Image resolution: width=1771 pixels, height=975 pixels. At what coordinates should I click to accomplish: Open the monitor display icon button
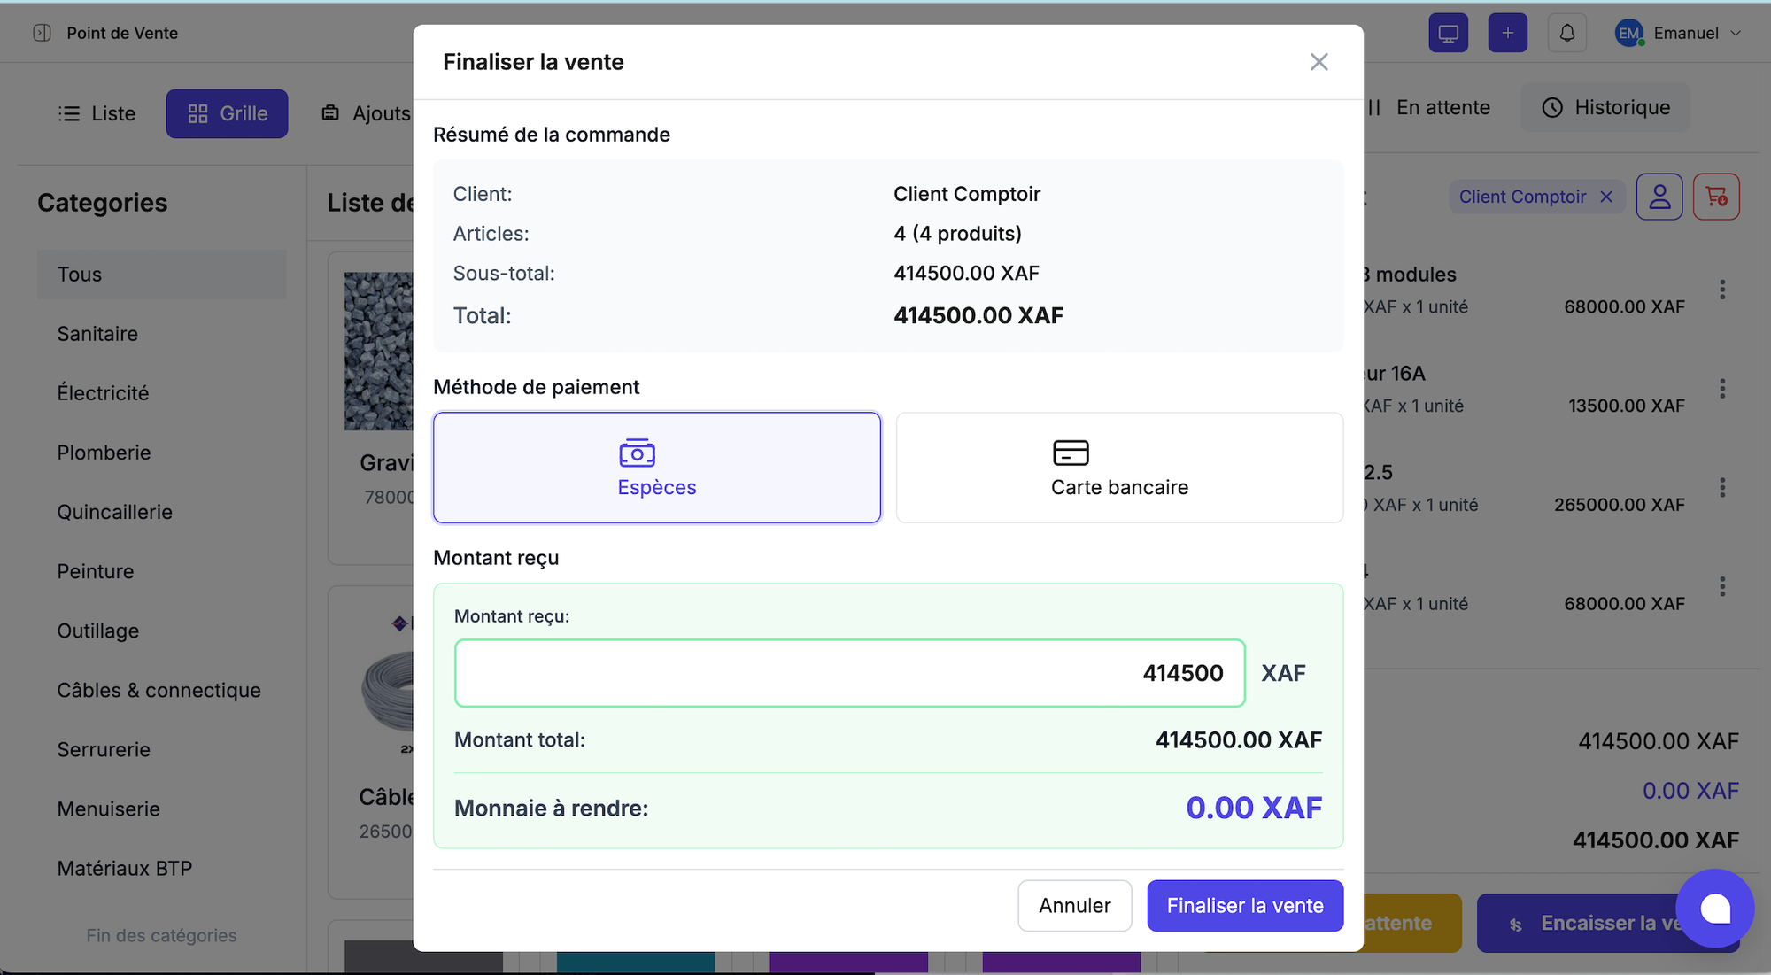pos(1448,33)
